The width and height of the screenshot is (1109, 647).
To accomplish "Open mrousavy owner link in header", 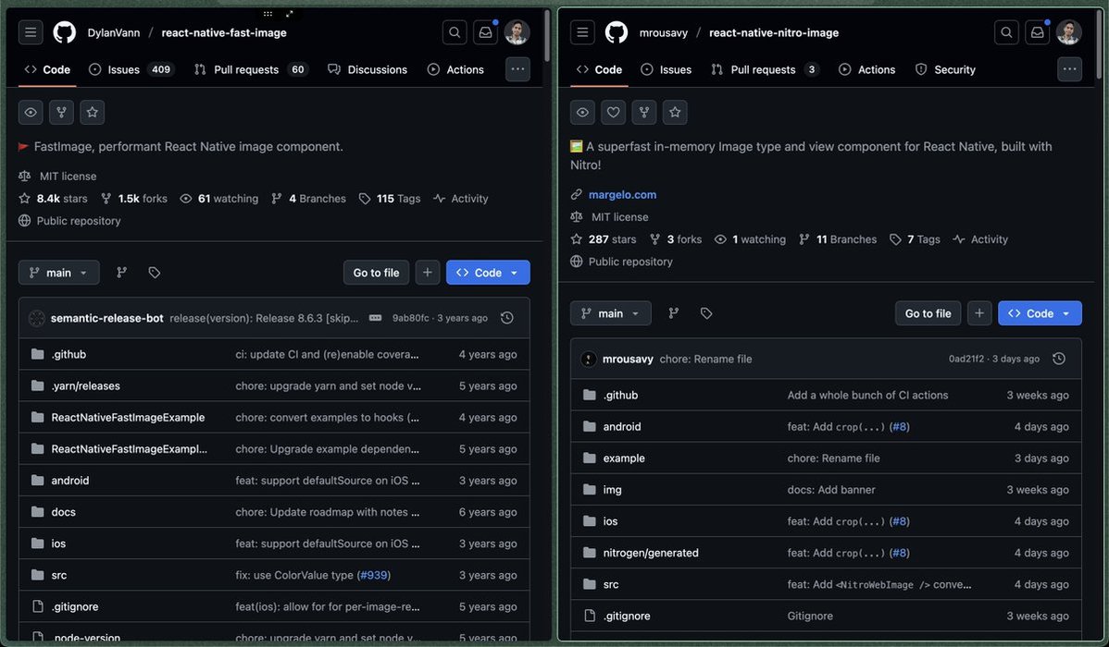I will click(x=664, y=32).
